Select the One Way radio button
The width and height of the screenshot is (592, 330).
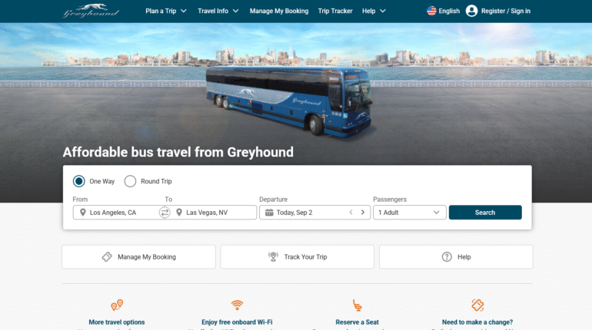click(79, 181)
